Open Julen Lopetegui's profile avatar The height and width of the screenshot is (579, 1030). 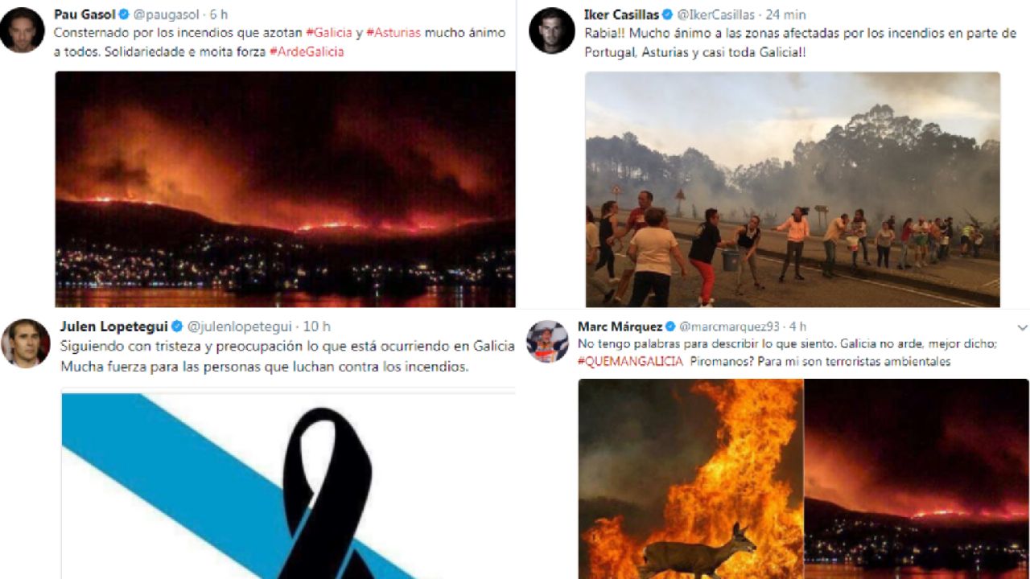click(26, 343)
